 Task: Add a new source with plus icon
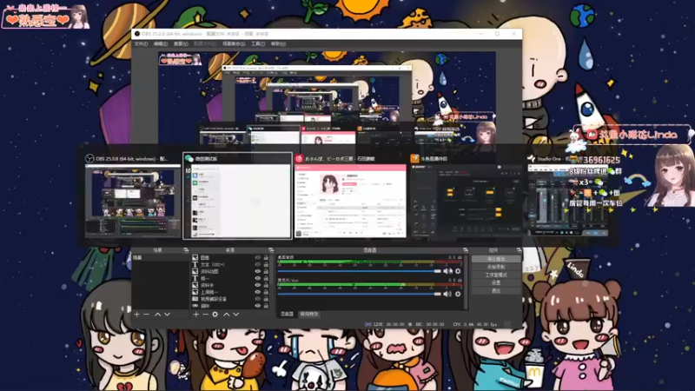(196, 315)
